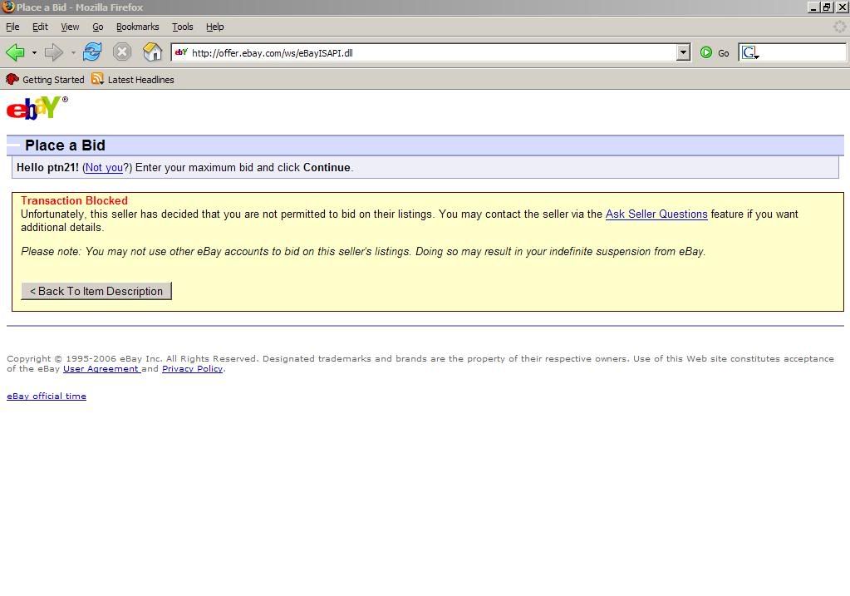Viewport: 850px width, 596px height.
Task: Expand the address bar history dropdown
Action: [683, 52]
